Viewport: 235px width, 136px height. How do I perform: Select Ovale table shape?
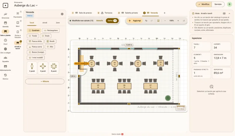tap(46, 36)
